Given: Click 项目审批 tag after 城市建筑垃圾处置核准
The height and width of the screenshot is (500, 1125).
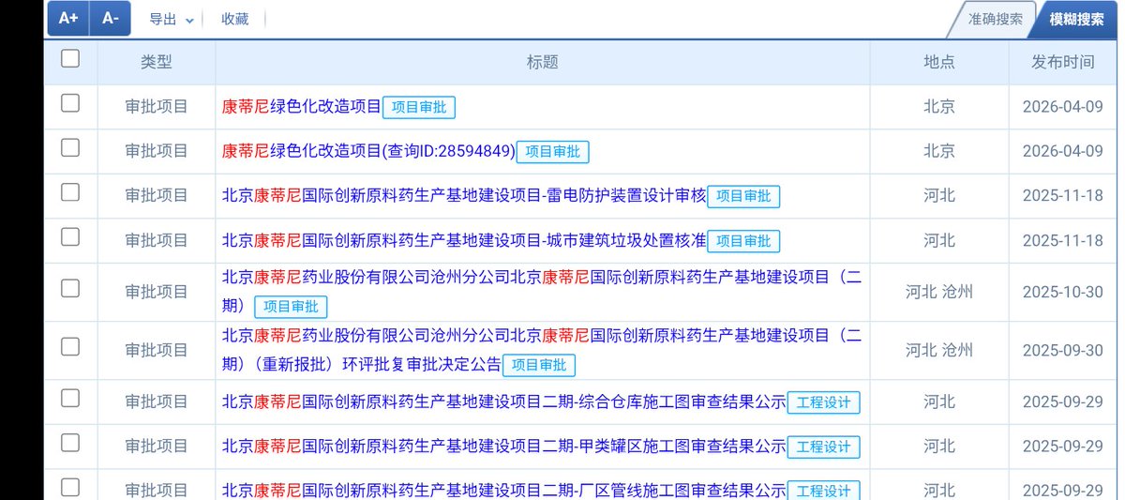Looking at the screenshot, I should 743,240.
